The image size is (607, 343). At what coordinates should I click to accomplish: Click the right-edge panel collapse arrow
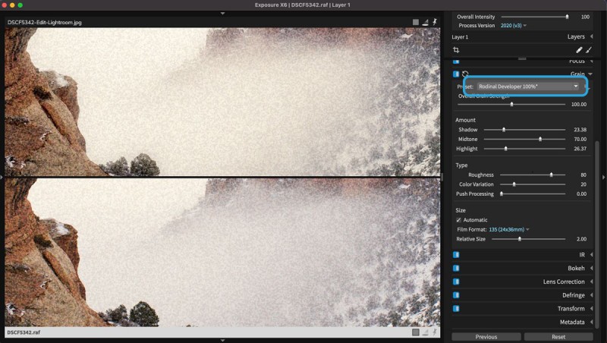pos(603,177)
